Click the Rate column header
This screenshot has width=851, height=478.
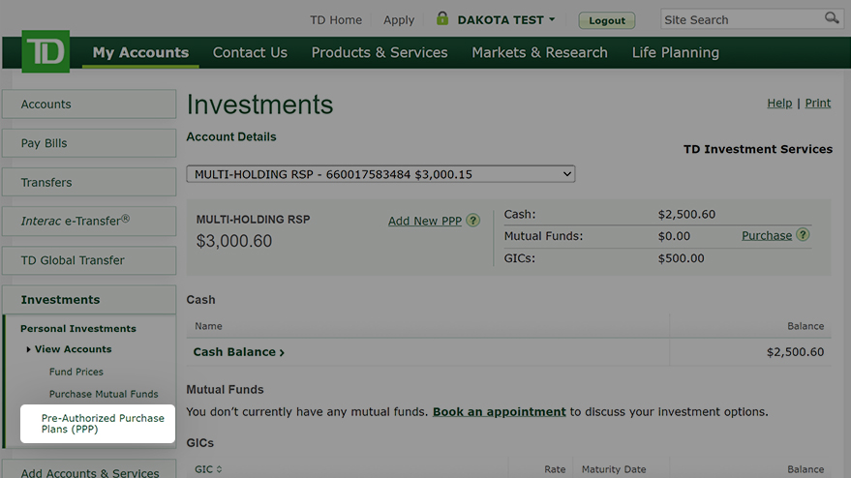[555, 469]
